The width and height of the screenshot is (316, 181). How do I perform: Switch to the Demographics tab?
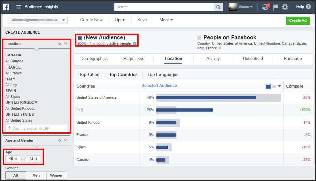point(94,58)
